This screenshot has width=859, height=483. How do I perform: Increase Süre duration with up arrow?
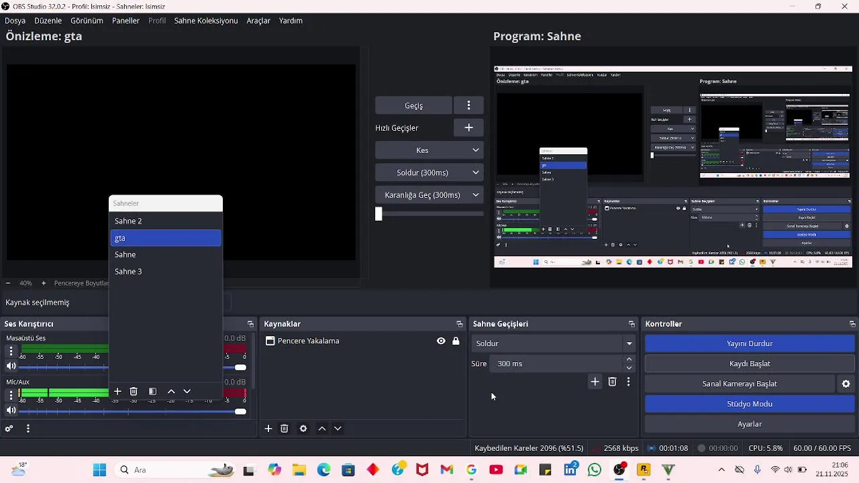tap(629, 360)
